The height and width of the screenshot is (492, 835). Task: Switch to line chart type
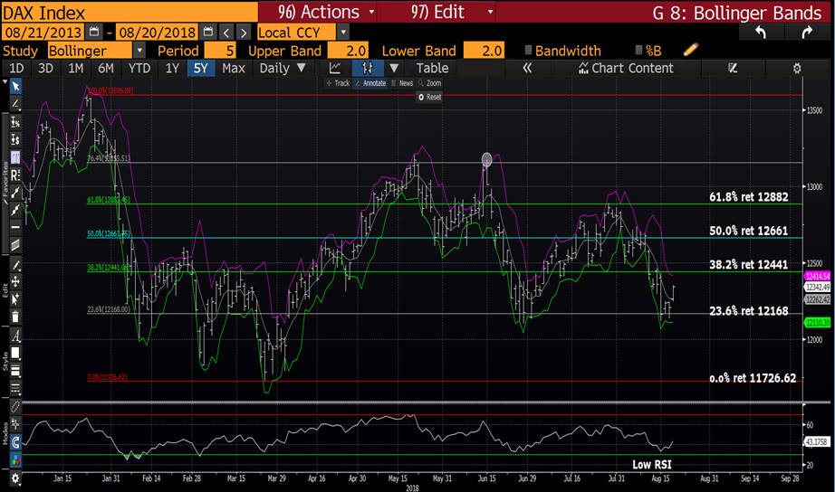pos(335,68)
